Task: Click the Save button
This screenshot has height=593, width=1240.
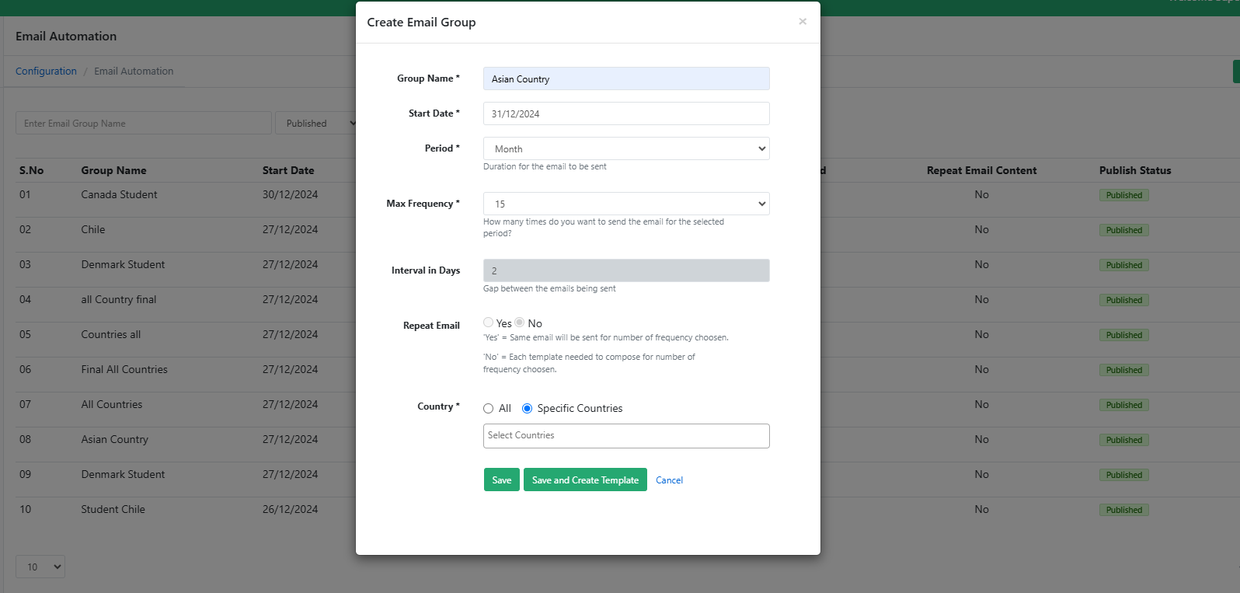Action: (501, 480)
